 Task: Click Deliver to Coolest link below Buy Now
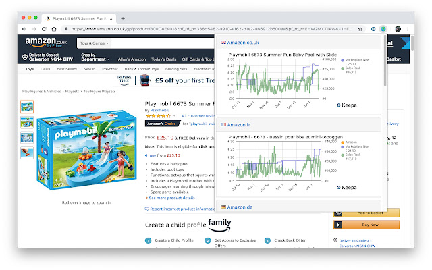pyautogui.click(x=357, y=243)
